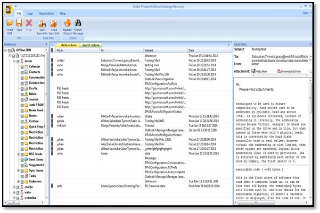Screen dimensions: 320x213
Task: Toggle checkbox next to Notes folder
Action: [x=22, y=116]
